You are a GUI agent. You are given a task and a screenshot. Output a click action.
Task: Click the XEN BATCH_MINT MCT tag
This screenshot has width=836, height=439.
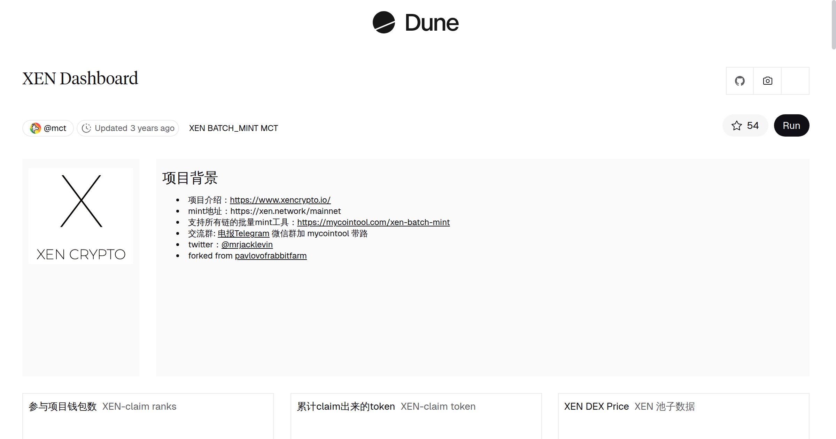tap(233, 128)
